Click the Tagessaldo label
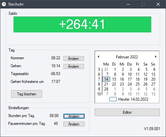The image size is (166, 137). 20,74
